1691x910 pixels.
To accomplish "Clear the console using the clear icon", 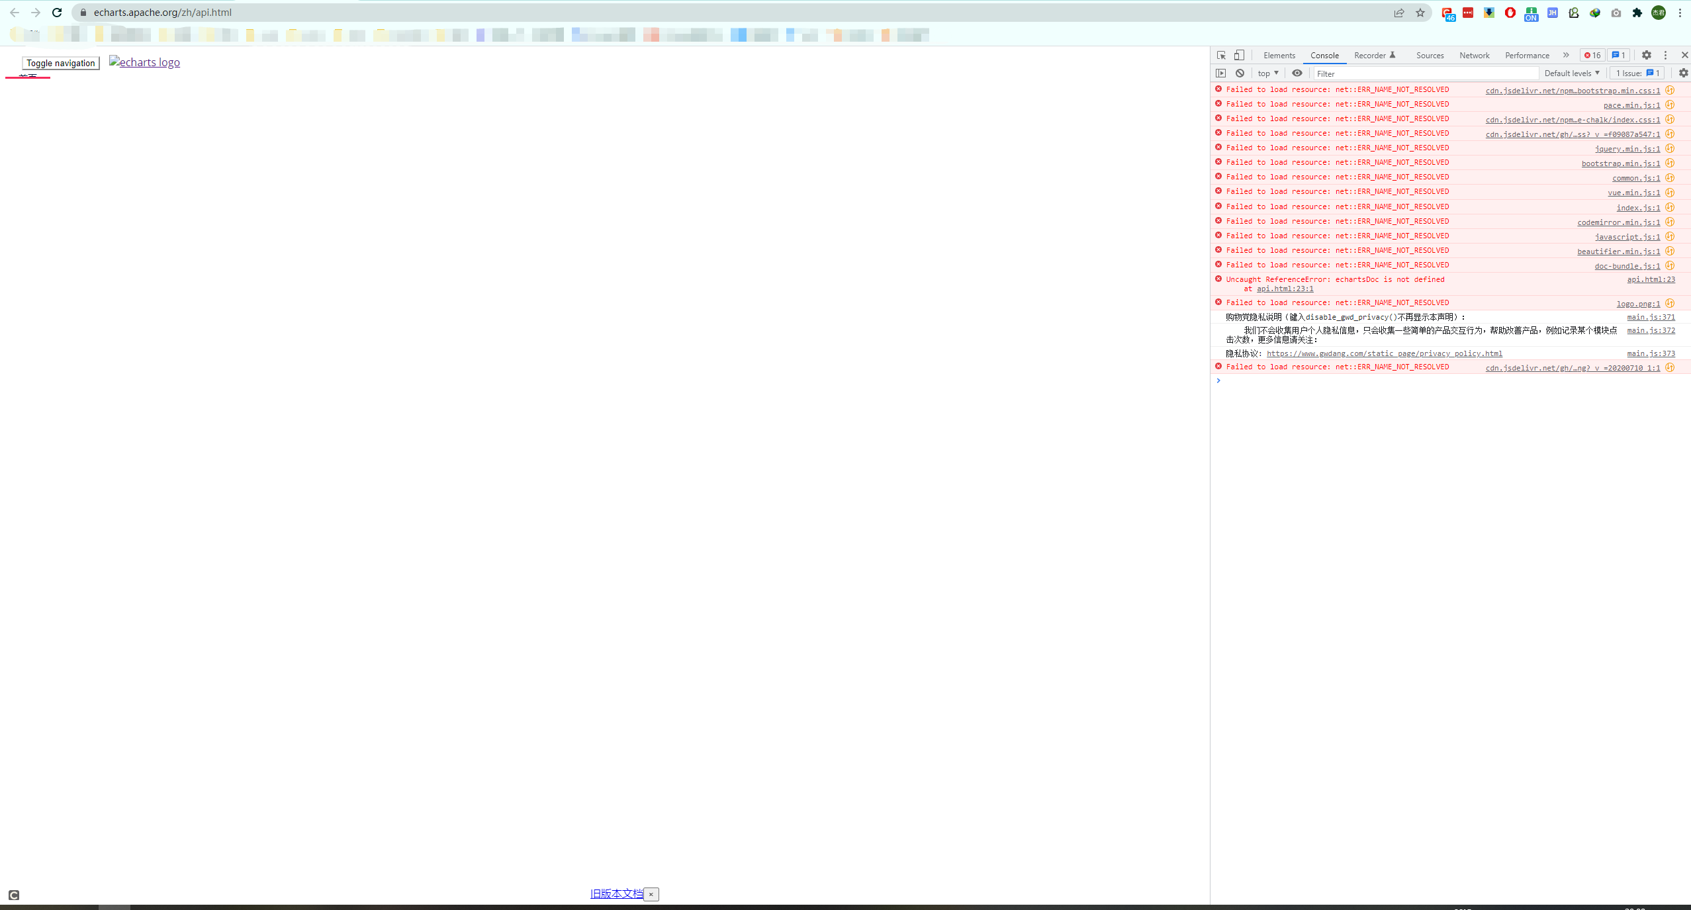I will coord(1239,73).
